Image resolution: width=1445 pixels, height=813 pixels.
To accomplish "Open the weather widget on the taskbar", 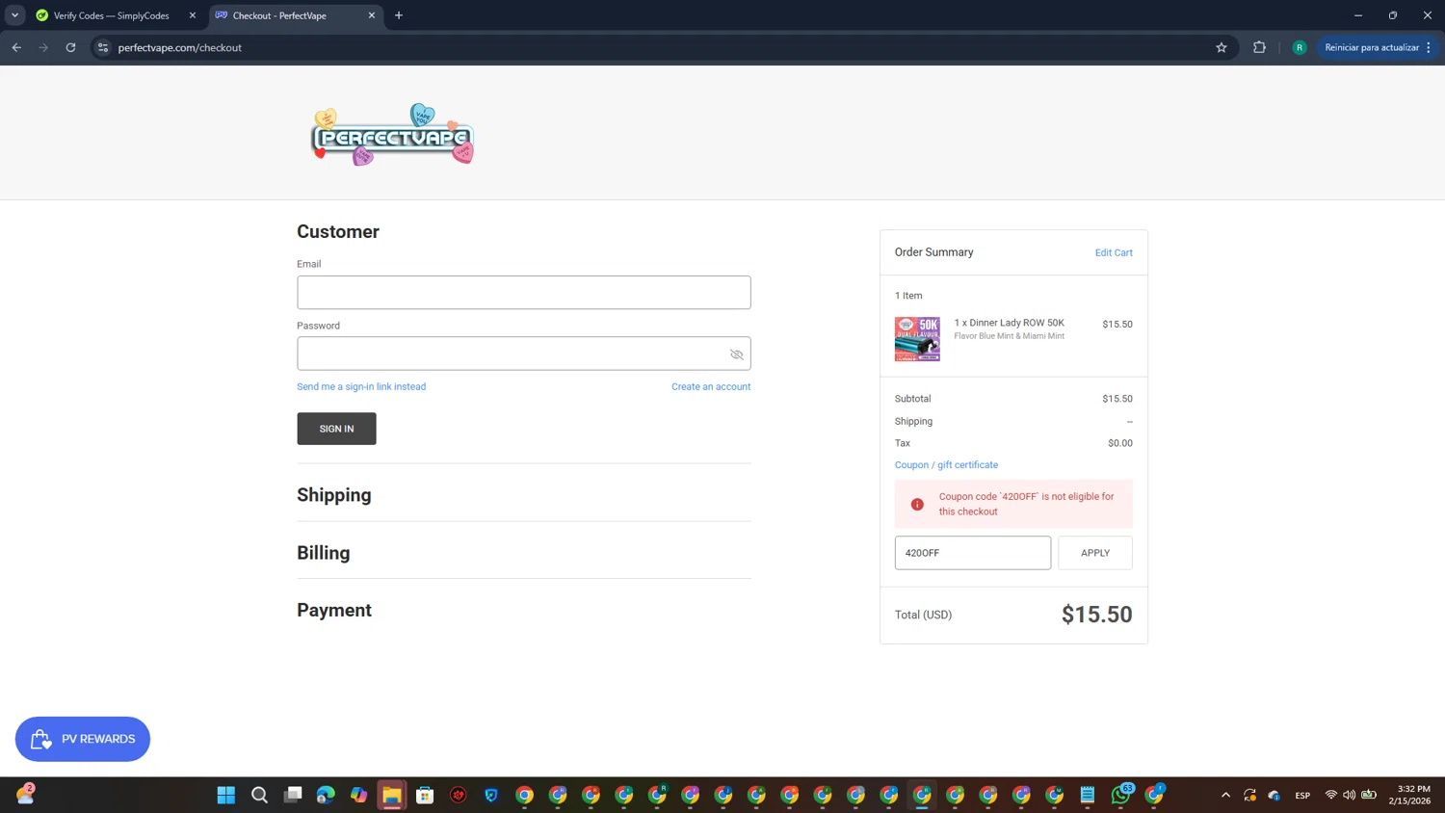I will (25, 794).
